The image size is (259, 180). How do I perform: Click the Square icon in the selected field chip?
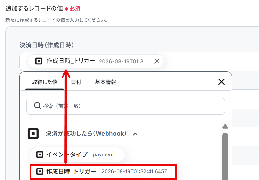click(x=39, y=61)
